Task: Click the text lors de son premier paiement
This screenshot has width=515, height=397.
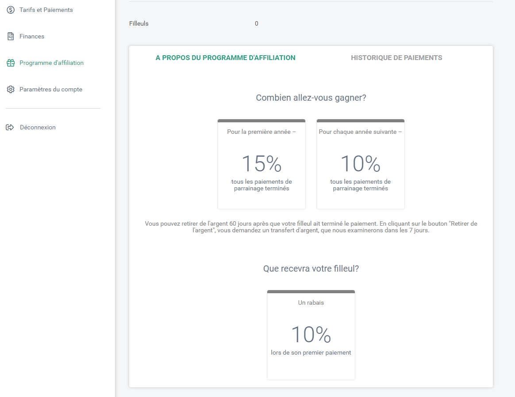Action: pyautogui.click(x=311, y=353)
